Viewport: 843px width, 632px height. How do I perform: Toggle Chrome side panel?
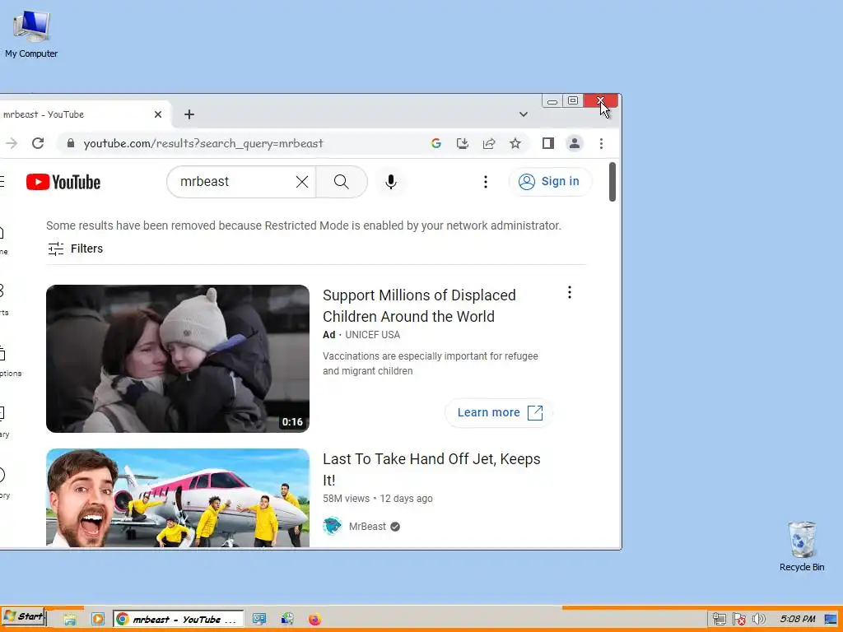[x=547, y=143]
